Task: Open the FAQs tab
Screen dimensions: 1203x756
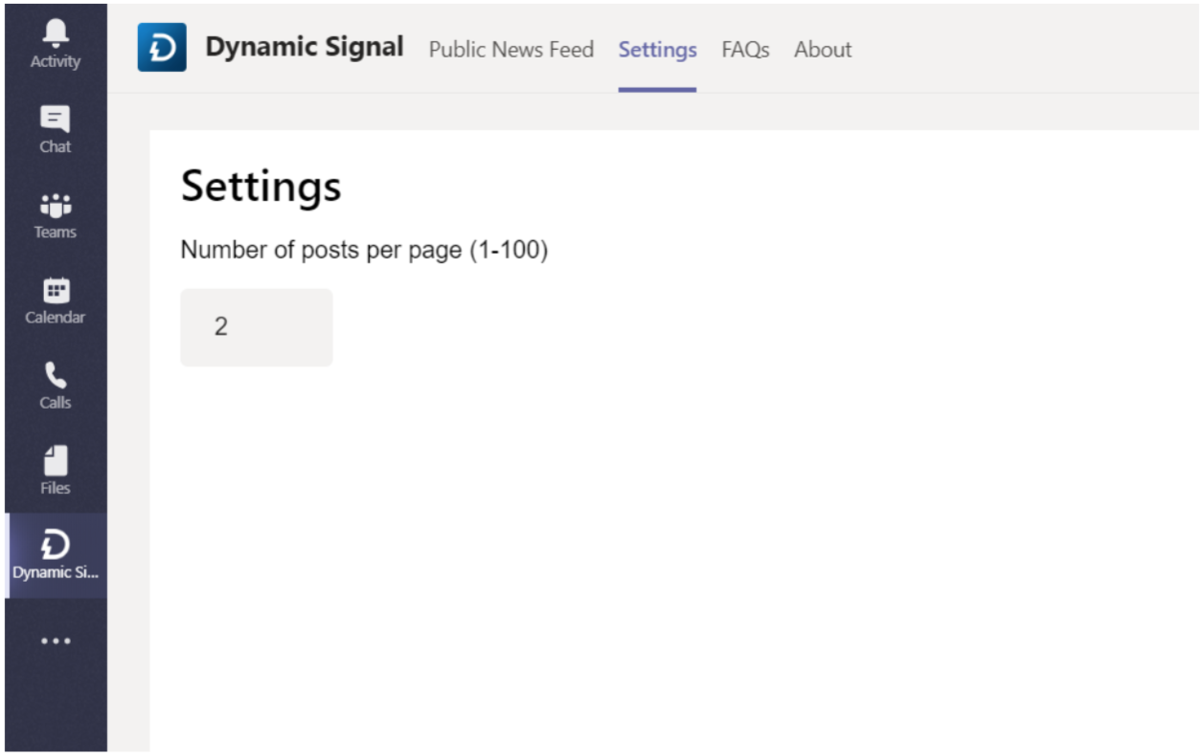Action: (745, 49)
